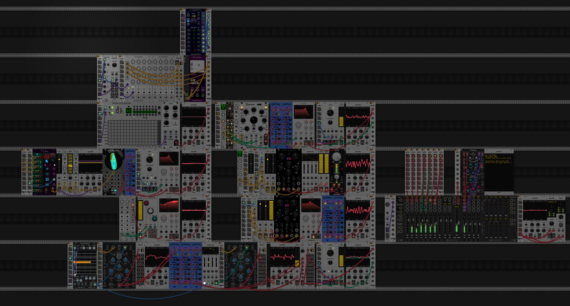Click the Plateau module title
The height and width of the screenshot is (306, 570).
pyautogui.click(x=473, y=150)
